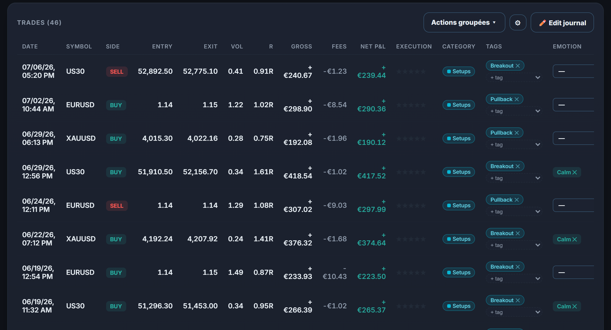
Task: Remove Pullback tag on 06/24/26 EURUSD trade
Action: (517, 200)
